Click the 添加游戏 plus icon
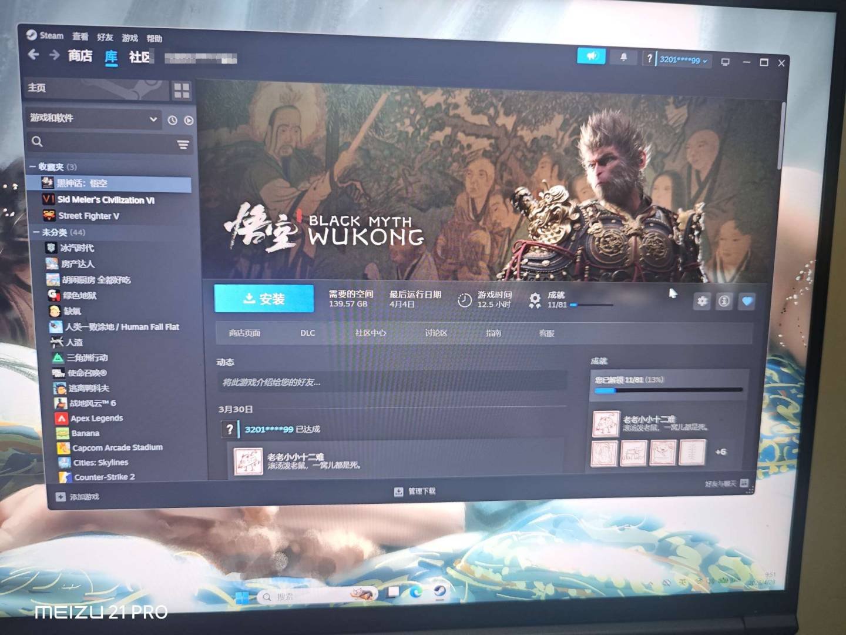 61,497
